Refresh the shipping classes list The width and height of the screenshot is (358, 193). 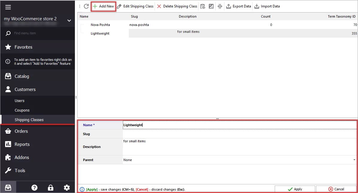point(86,6)
